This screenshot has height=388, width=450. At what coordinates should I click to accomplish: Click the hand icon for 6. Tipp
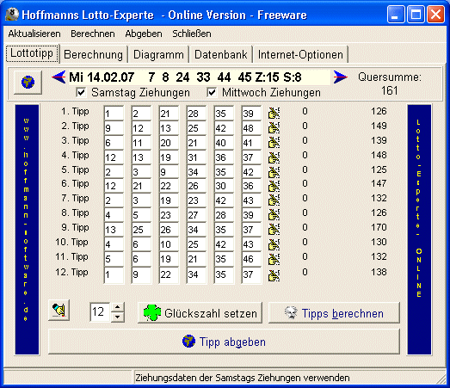274,186
